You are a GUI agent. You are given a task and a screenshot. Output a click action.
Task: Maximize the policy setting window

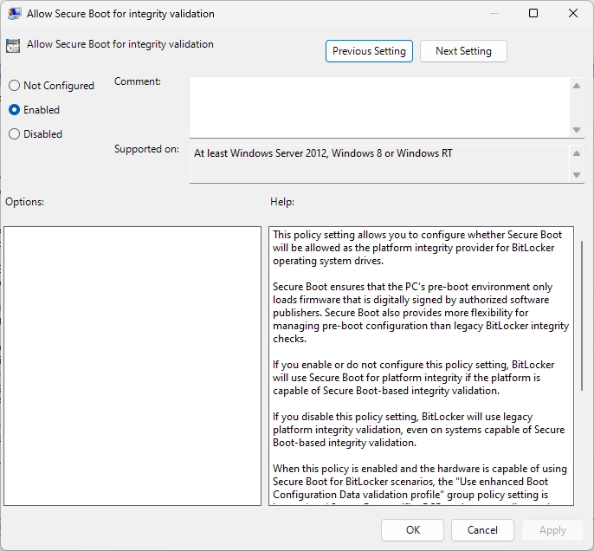533,14
